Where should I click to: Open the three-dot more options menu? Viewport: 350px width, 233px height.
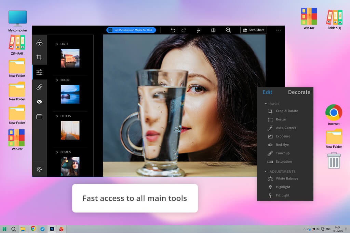279,30
